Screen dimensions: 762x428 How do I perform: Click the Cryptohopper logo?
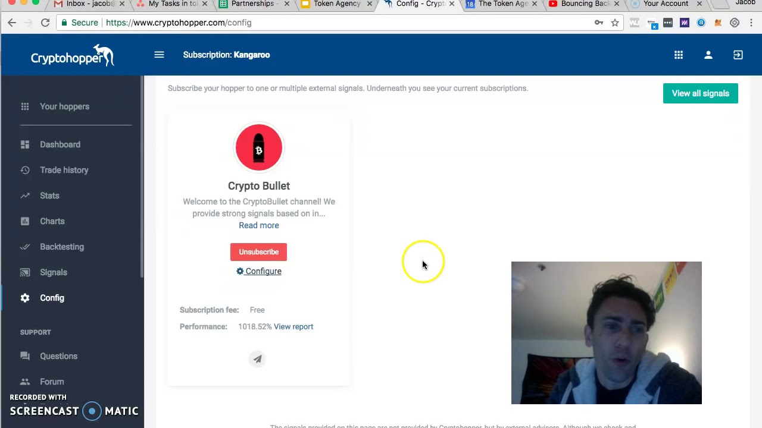(x=72, y=55)
